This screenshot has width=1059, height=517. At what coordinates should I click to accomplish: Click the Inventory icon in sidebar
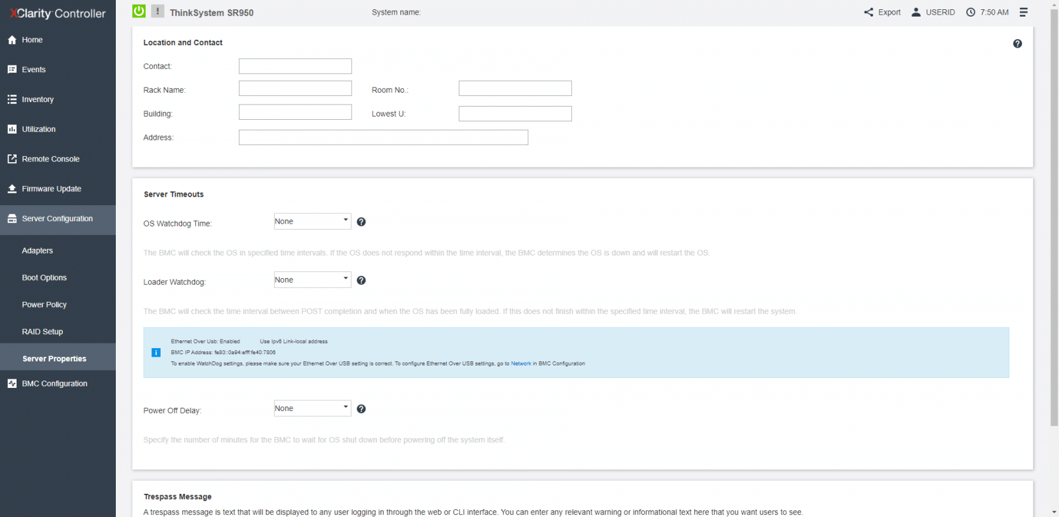point(12,99)
